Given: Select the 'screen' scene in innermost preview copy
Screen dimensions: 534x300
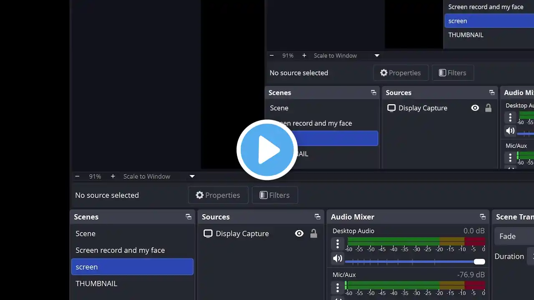Looking at the screenshot, I should tap(489, 21).
